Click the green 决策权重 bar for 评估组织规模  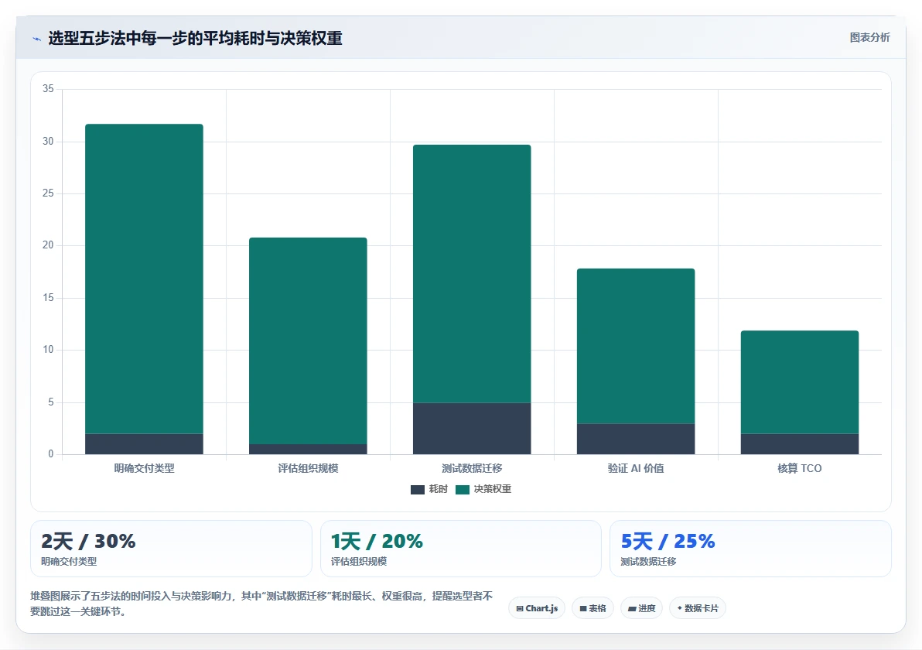click(308, 340)
